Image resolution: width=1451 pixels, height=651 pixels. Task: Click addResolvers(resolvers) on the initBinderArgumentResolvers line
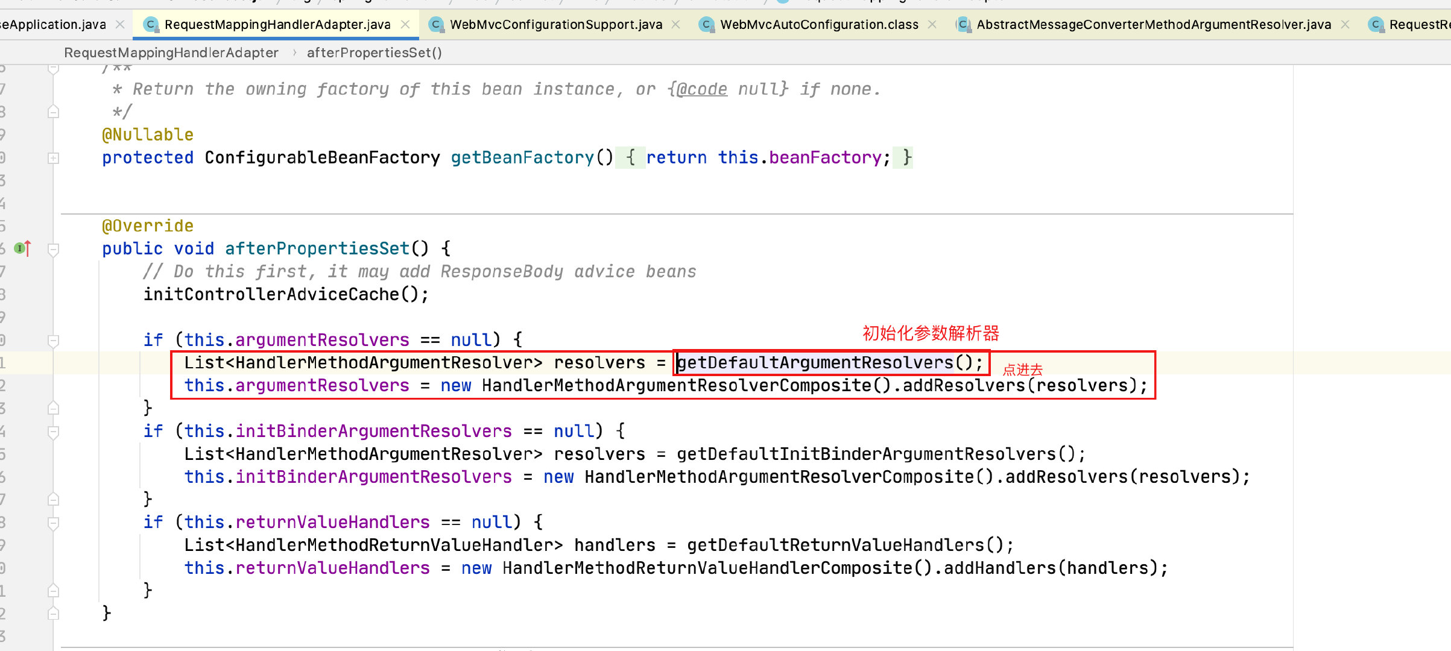[x=1122, y=476]
